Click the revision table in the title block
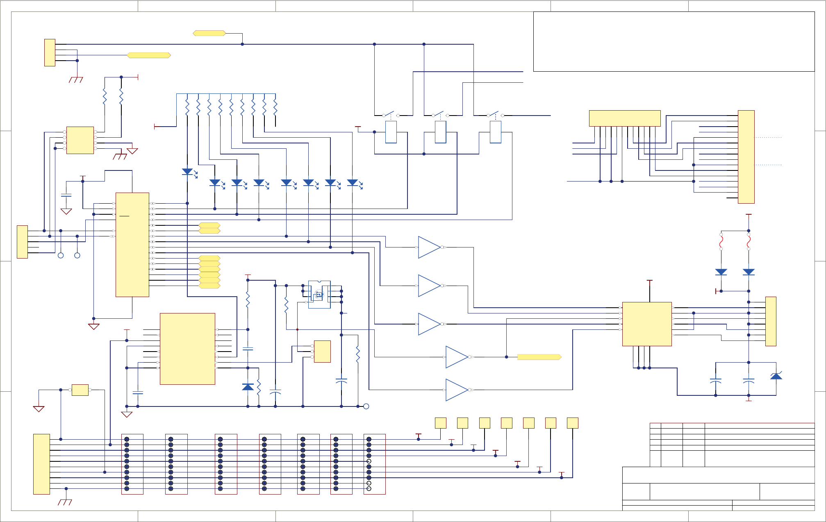826x522 pixels. coord(732,445)
